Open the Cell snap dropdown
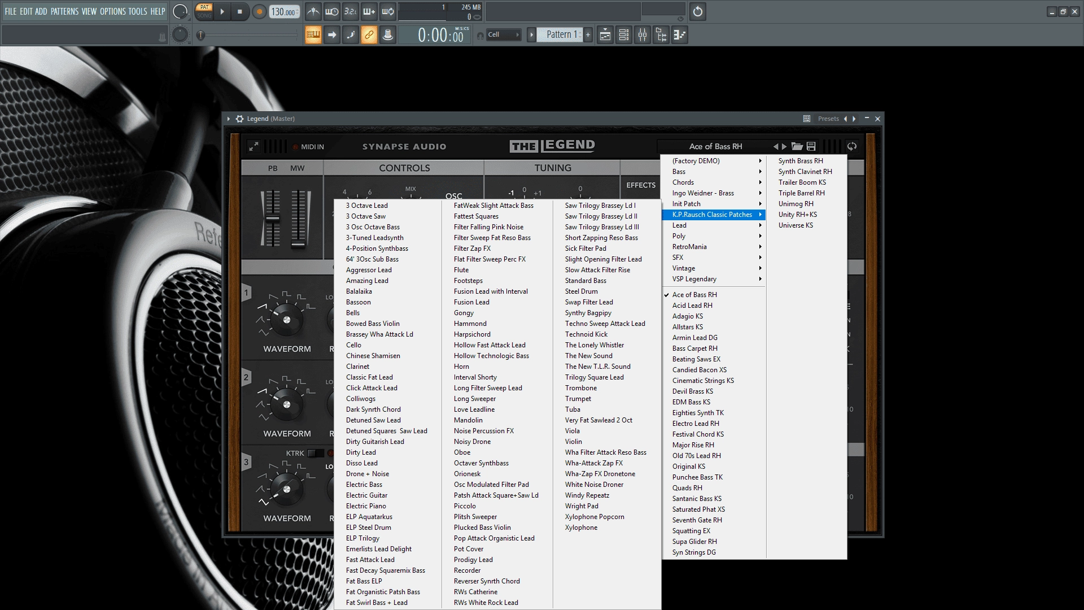 tap(503, 35)
